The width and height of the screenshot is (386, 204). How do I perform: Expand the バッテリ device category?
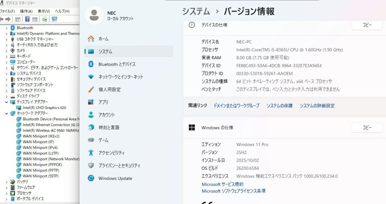point(6,182)
